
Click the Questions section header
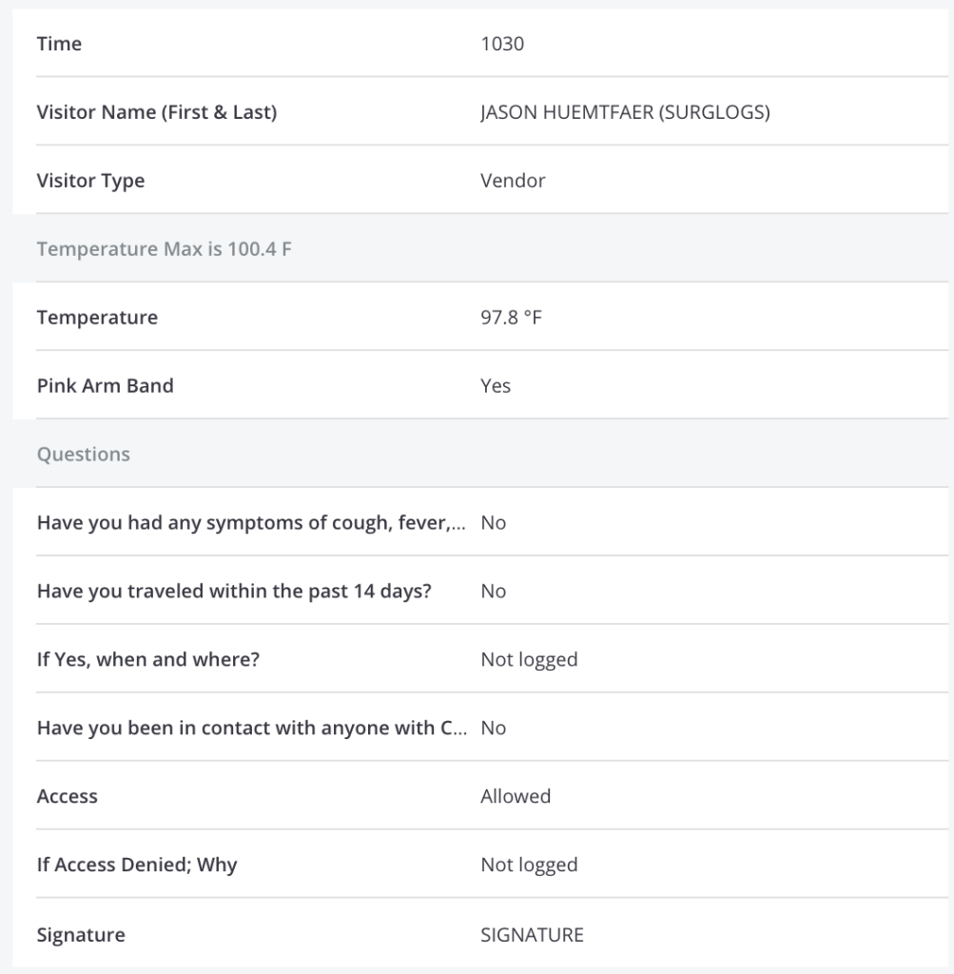(84, 454)
